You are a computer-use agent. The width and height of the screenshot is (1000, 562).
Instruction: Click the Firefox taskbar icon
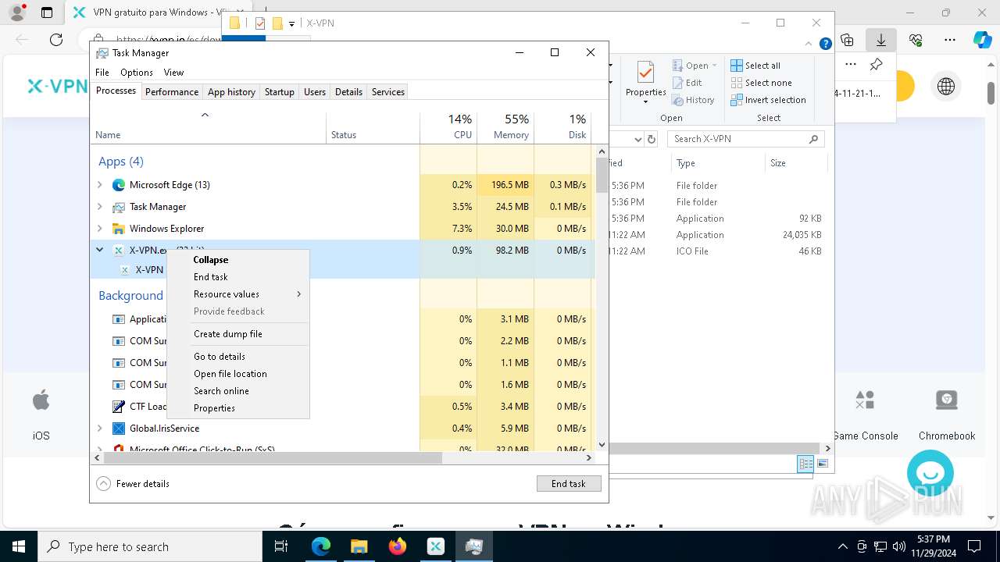[398, 546]
